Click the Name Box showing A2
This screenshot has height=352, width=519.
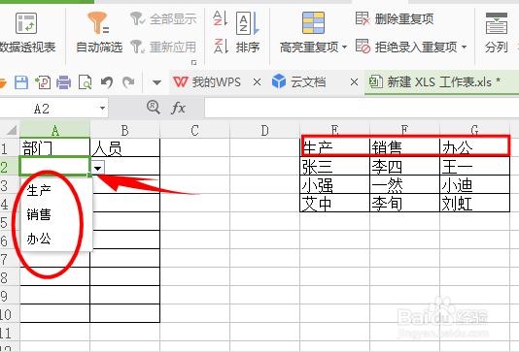click(x=48, y=109)
